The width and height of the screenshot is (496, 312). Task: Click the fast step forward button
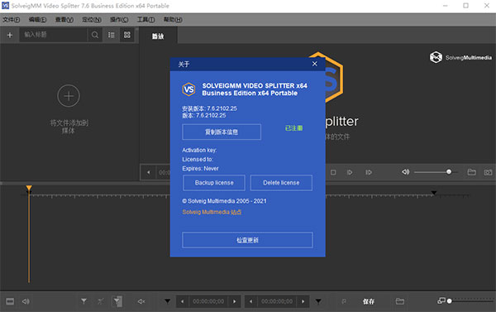tap(369, 172)
